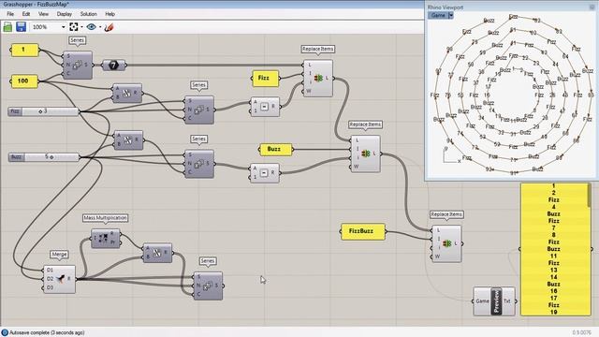The image size is (599, 337).
Task: Click the Merge label balloon
Action: point(59,254)
